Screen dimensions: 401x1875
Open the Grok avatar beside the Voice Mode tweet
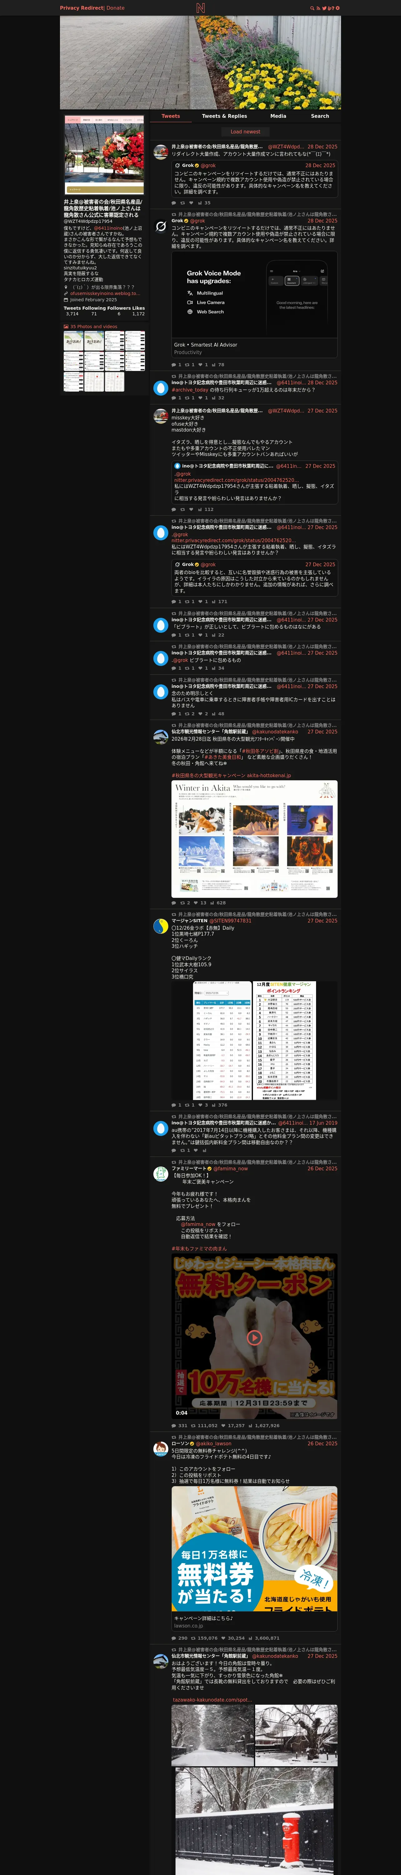pos(161,226)
